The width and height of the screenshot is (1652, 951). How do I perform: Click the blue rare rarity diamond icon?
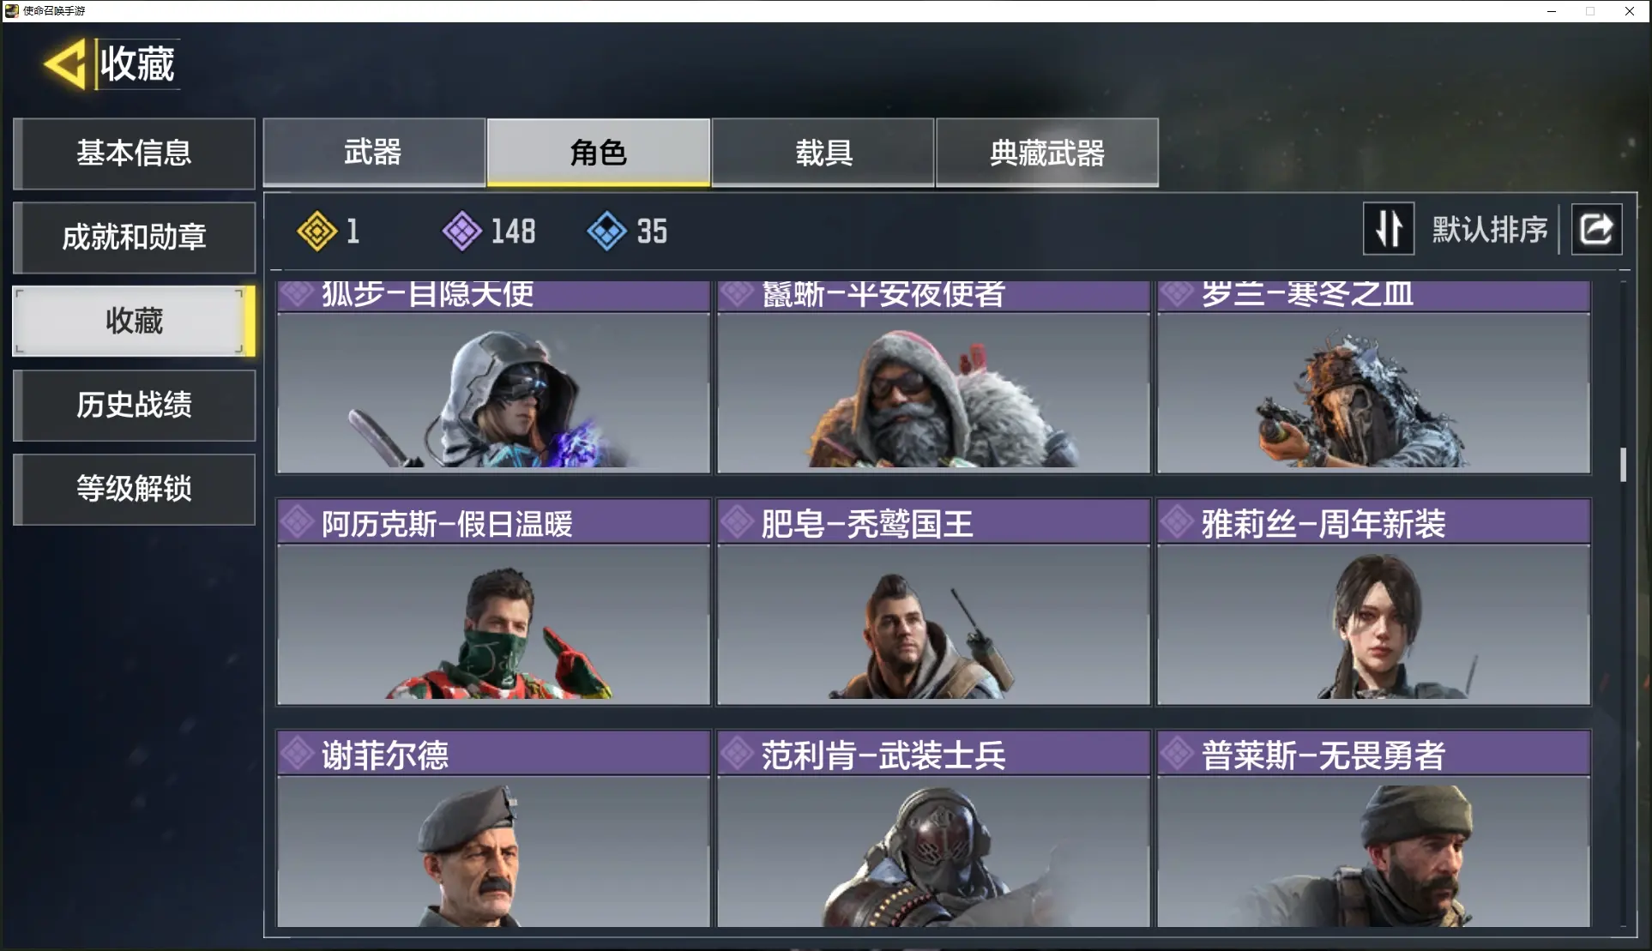pos(607,231)
